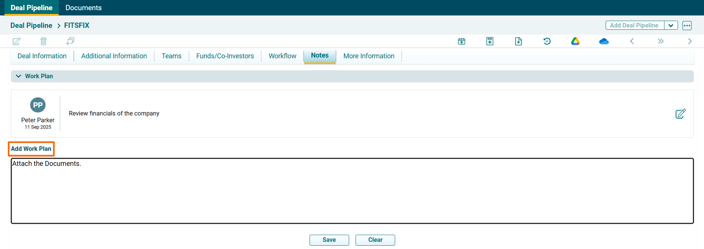Click the Save button
Screen dimensions: 704x249
coord(329,240)
